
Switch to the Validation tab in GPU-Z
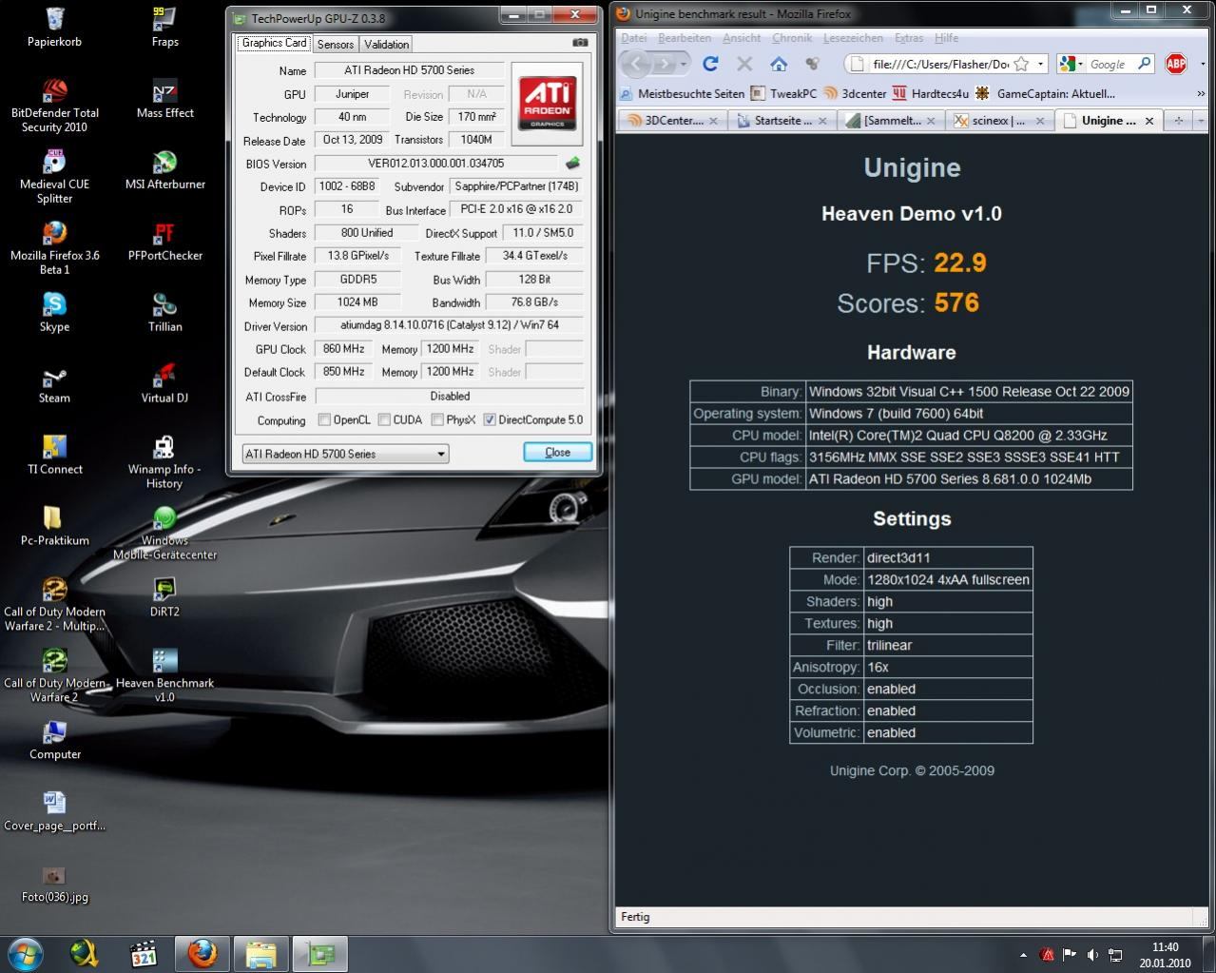(x=386, y=44)
